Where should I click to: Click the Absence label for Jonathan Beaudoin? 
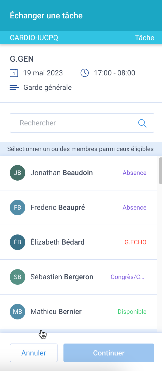[135, 173]
